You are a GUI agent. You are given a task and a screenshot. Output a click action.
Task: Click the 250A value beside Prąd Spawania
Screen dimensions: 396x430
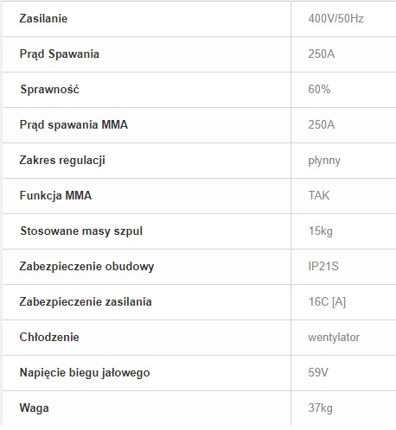[x=322, y=54]
